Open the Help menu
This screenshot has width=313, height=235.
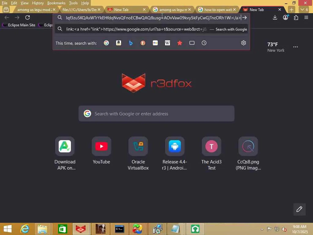pos(85,3)
